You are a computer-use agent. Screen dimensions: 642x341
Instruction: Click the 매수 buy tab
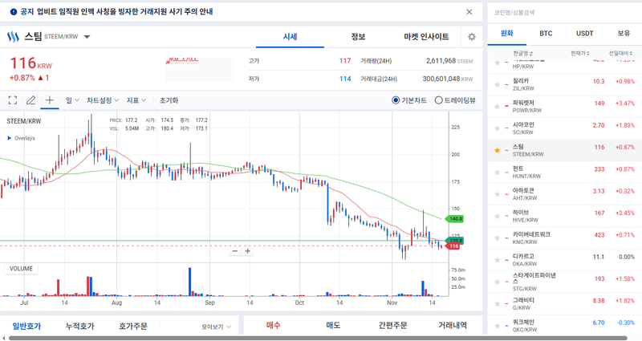[274, 325]
